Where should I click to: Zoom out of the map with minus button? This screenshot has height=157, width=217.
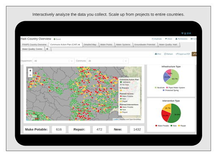pyautogui.click(x=30, y=75)
